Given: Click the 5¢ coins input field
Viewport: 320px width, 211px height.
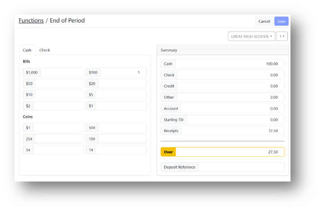Looking at the screenshot, I should point(59,150).
